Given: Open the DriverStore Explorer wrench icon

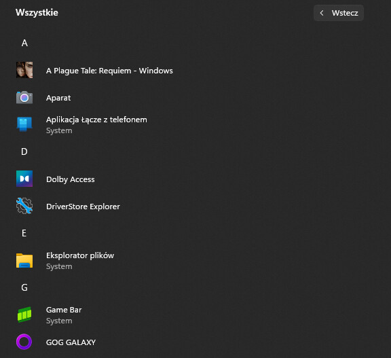Looking at the screenshot, I should click(x=24, y=206).
